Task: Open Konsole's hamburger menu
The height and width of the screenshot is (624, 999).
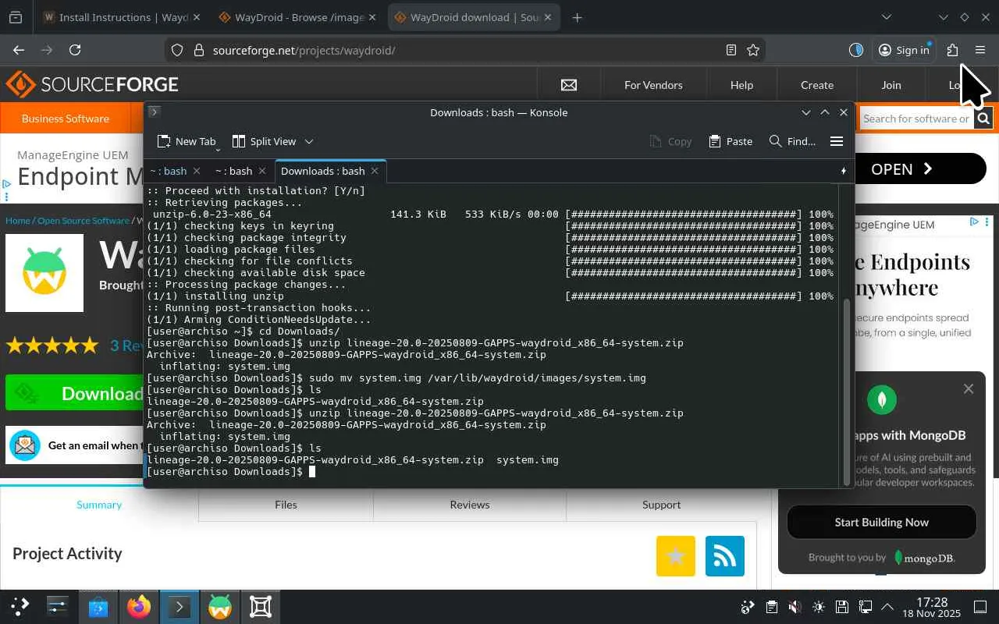Action: (x=837, y=141)
